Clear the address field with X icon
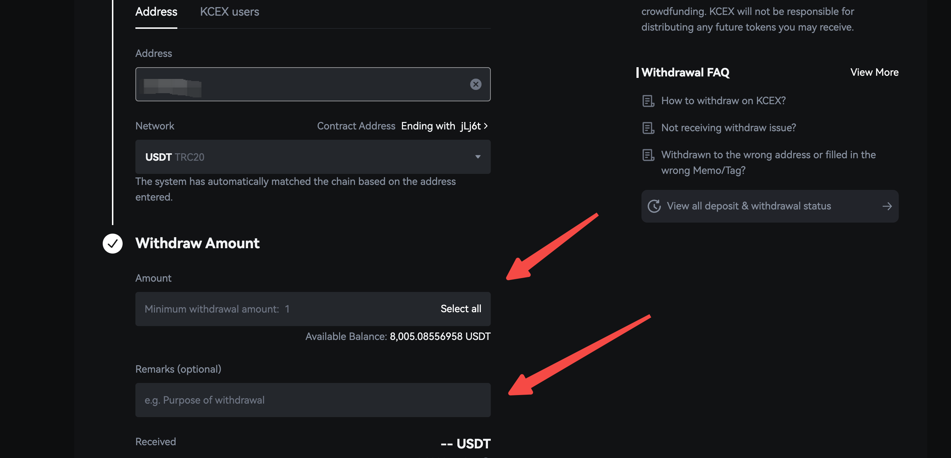 476,84
